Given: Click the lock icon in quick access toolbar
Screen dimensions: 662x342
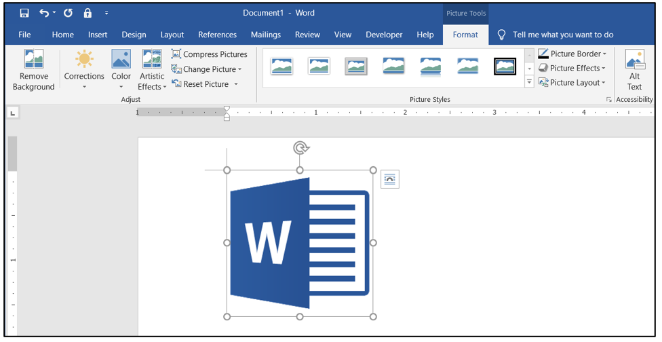Looking at the screenshot, I should [87, 13].
